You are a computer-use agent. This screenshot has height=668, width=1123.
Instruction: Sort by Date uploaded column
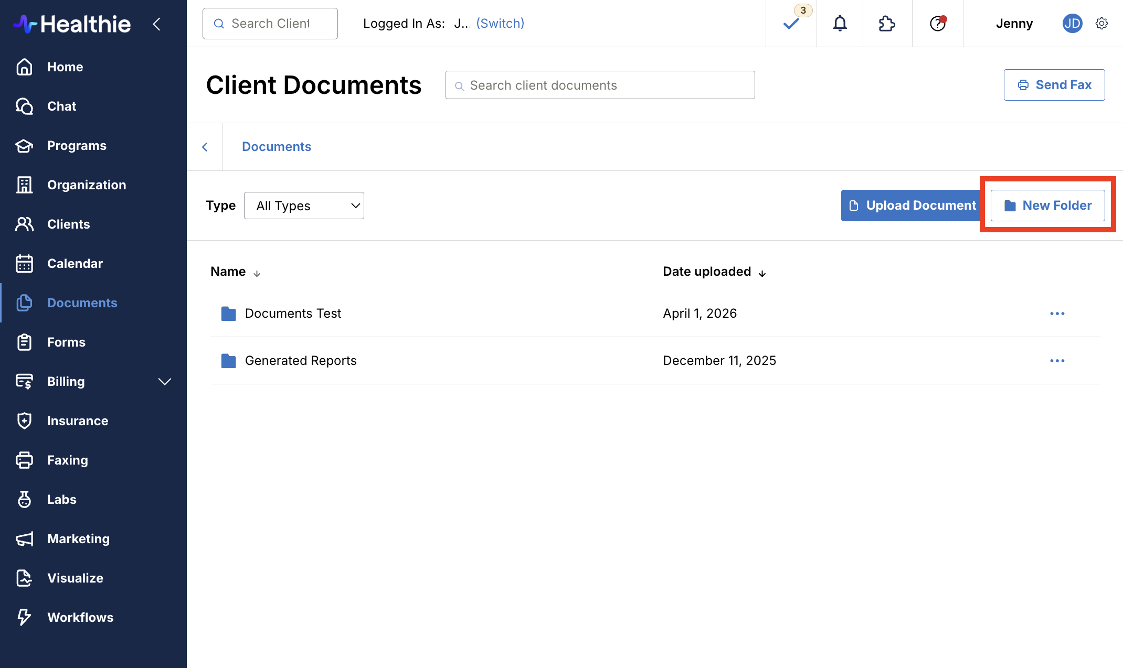[x=714, y=272]
